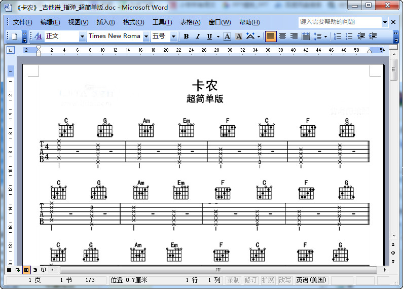Switch to Web Layout view icon
This screenshot has width=403, height=289.
18,270
